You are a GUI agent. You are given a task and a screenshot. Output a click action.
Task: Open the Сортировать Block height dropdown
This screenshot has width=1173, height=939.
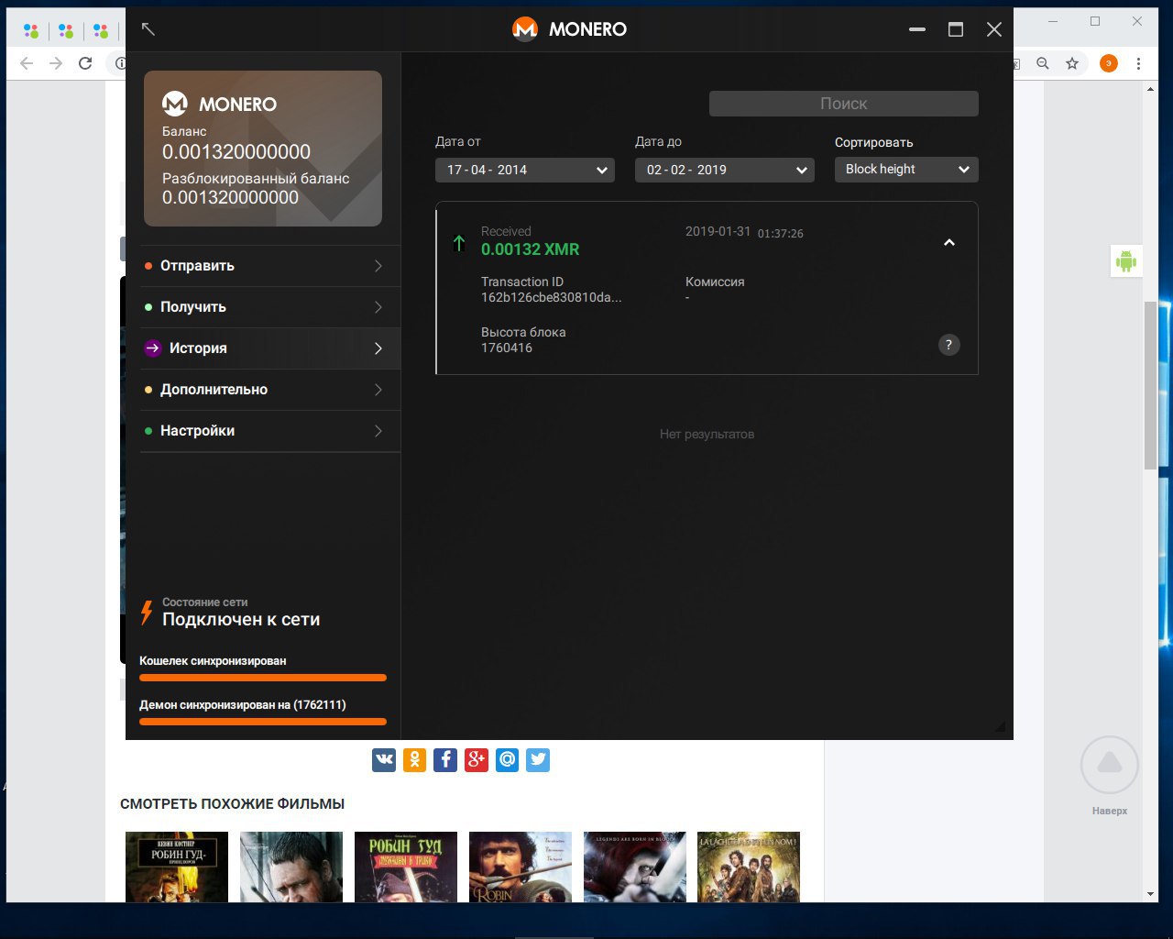click(906, 170)
